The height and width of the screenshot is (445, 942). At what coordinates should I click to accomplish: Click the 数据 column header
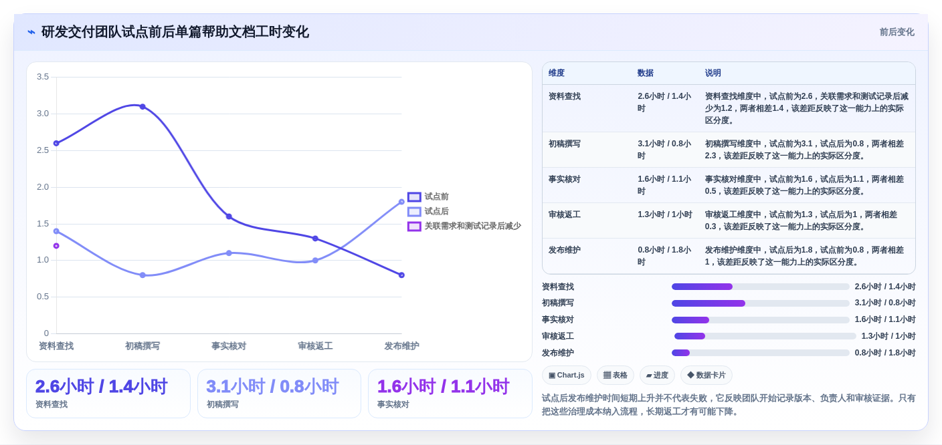(x=646, y=73)
